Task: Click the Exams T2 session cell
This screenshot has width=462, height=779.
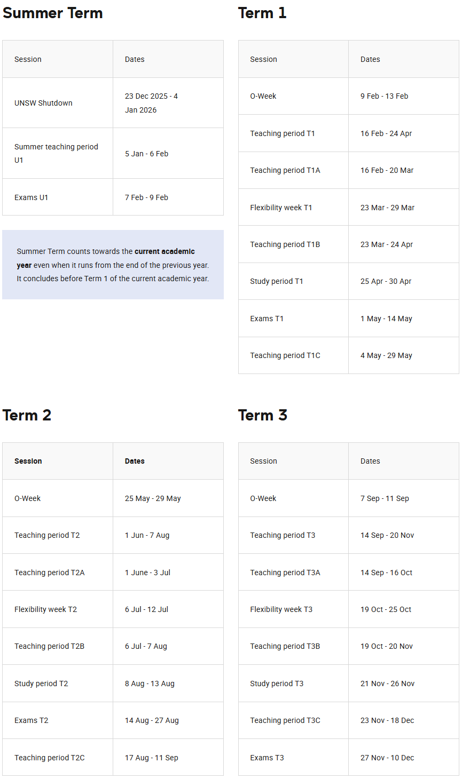Action: 32,720
